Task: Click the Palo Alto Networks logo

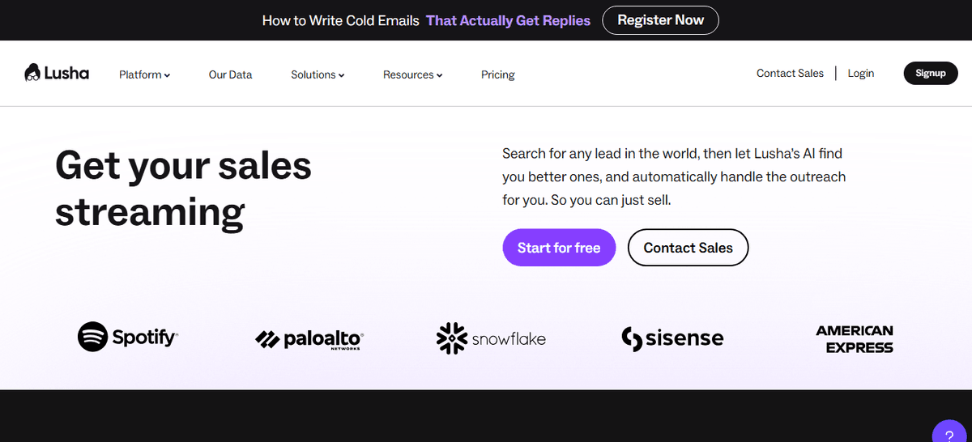Action: coord(309,340)
